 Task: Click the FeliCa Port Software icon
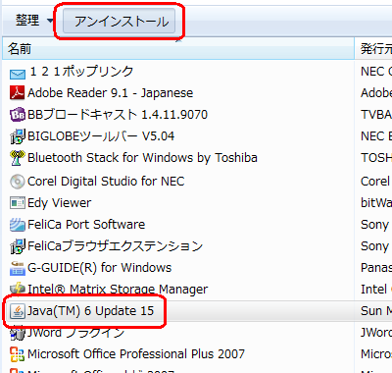coord(18,225)
